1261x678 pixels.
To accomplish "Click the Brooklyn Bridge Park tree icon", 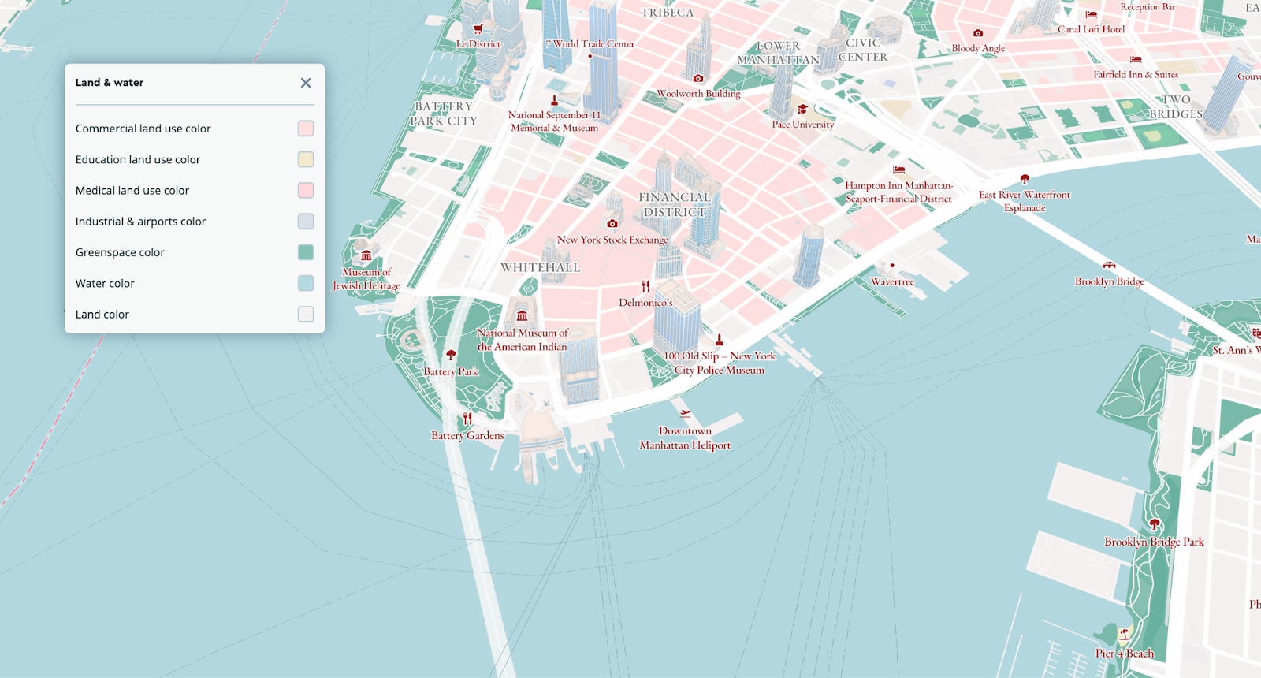I will [x=1154, y=524].
